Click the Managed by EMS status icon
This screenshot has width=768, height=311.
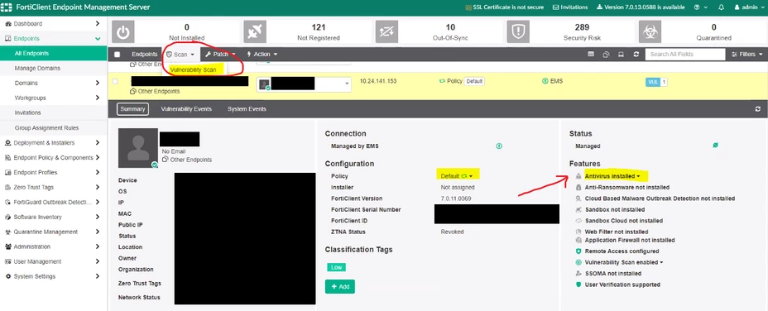click(499, 146)
